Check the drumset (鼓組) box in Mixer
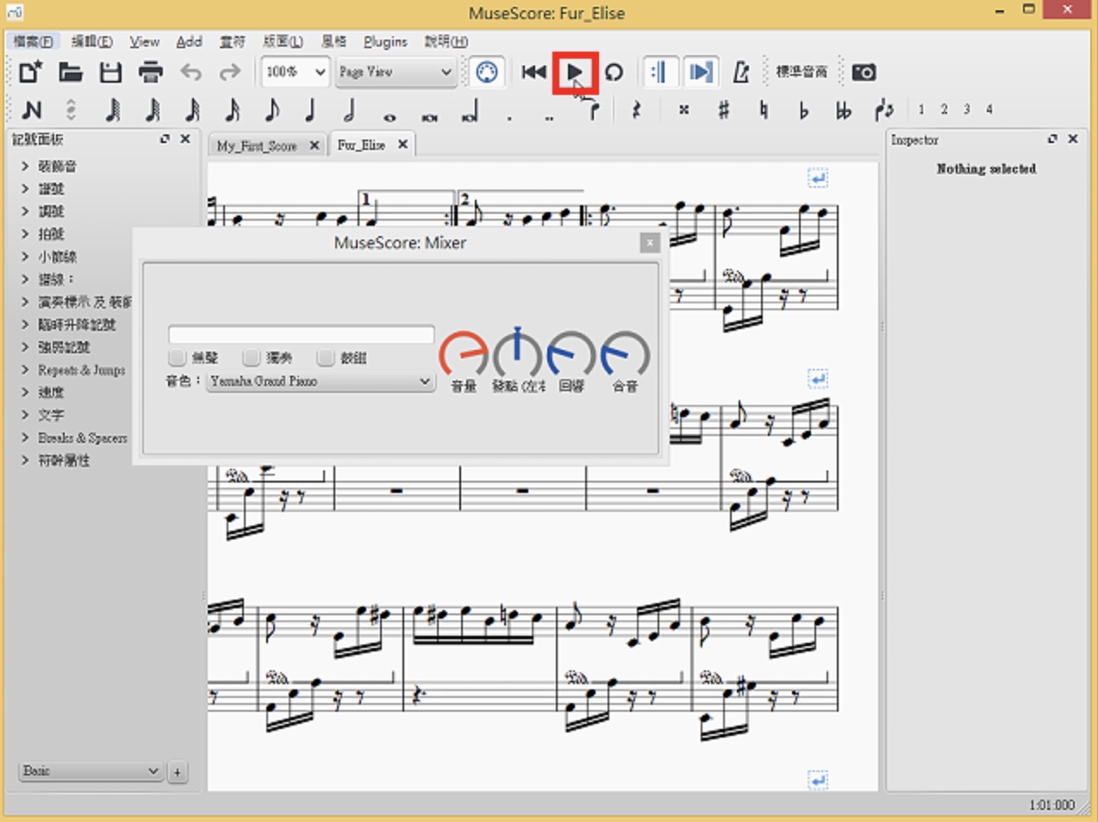1098x822 pixels. point(326,357)
